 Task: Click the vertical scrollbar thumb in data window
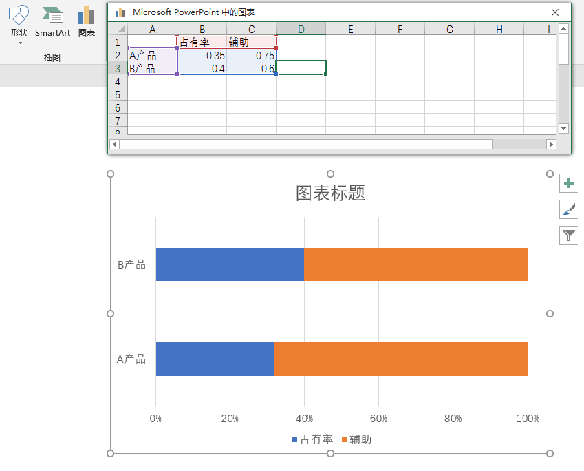click(563, 49)
